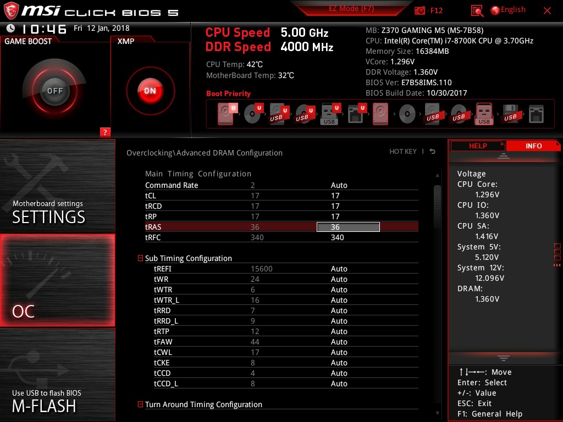Click the clock icon beside the time
Image resolution: width=563 pixels, height=422 pixels.
click(11, 28)
